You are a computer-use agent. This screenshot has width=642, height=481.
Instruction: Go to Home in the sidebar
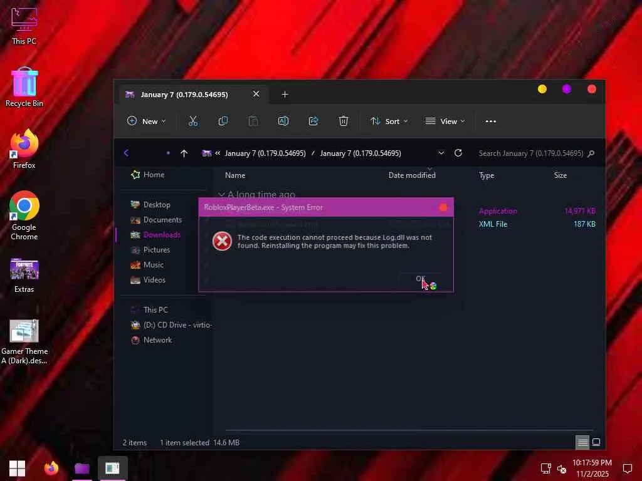click(x=148, y=175)
